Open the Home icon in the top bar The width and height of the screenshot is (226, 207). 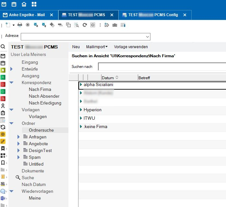(24, 4)
